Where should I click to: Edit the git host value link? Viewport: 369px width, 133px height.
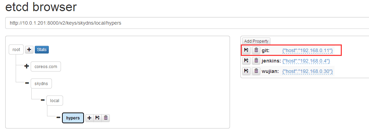point(308,50)
